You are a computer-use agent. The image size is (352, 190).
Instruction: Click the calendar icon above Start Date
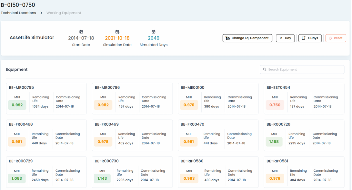[x=81, y=32]
